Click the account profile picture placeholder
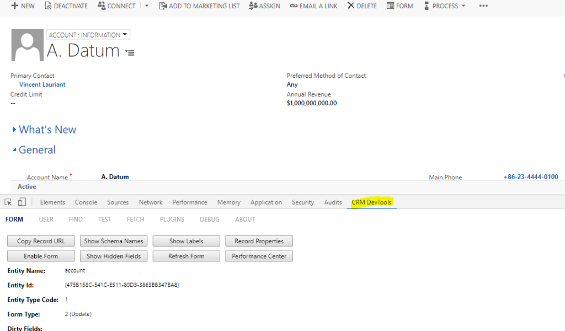Image resolution: width=565 pixels, height=331 pixels. pyautogui.click(x=28, y=45)
